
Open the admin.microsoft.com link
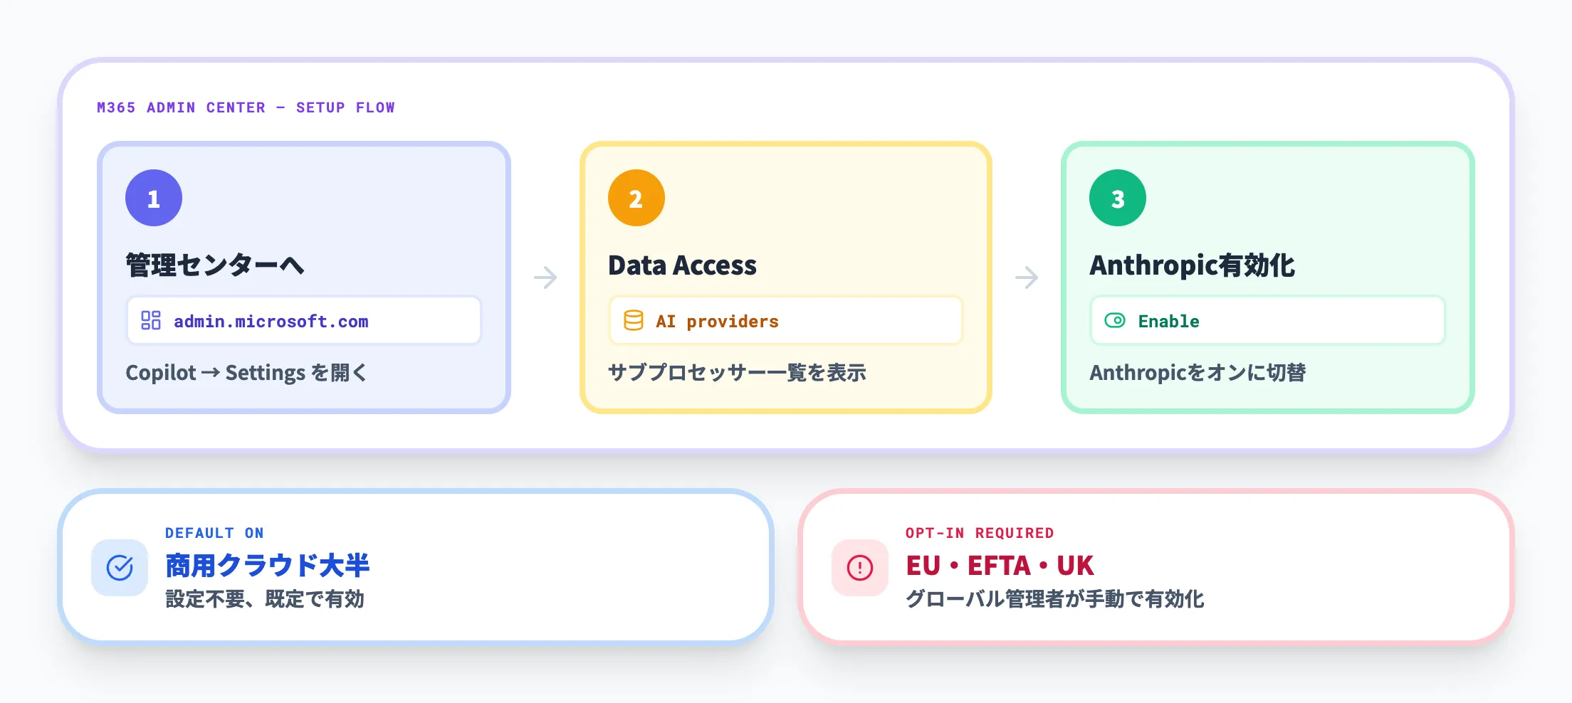coord(271,322)
